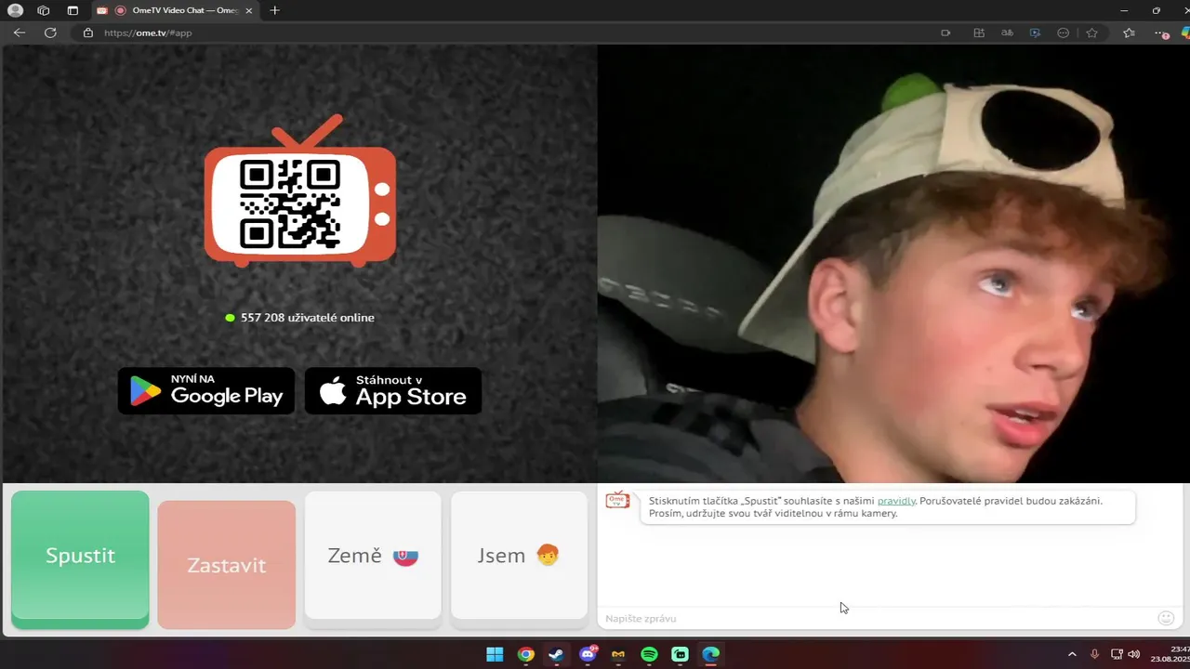Open a new browser tab

point(274,10)
